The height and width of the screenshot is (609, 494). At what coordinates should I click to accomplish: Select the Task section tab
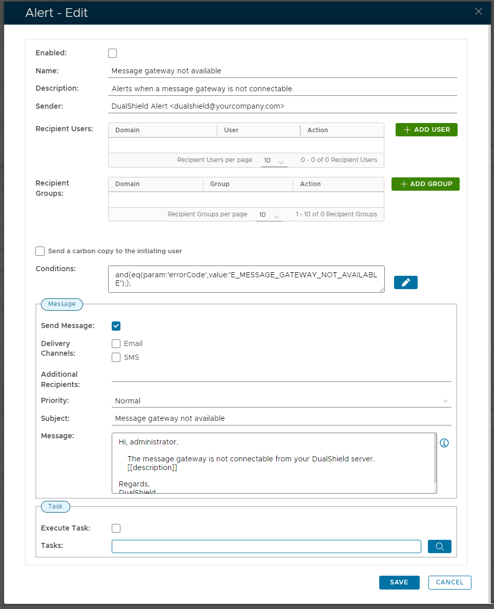pyautogui.click(x=55, y=506)
